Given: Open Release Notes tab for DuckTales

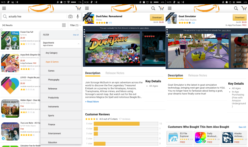Looking at the screenshot, I should tap(115, 73).
